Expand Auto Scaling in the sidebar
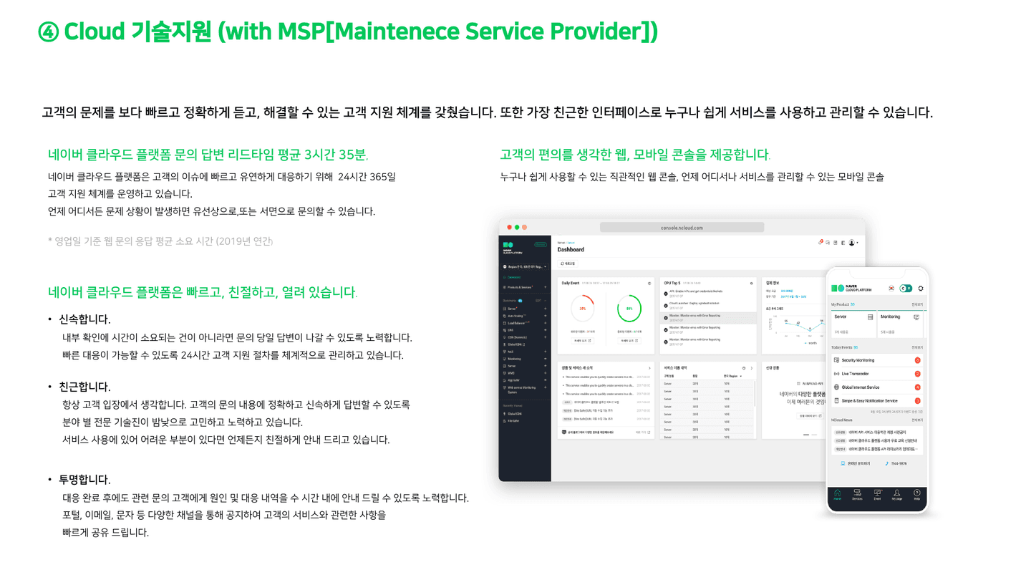1031x580 pixels. click(545, 316)
